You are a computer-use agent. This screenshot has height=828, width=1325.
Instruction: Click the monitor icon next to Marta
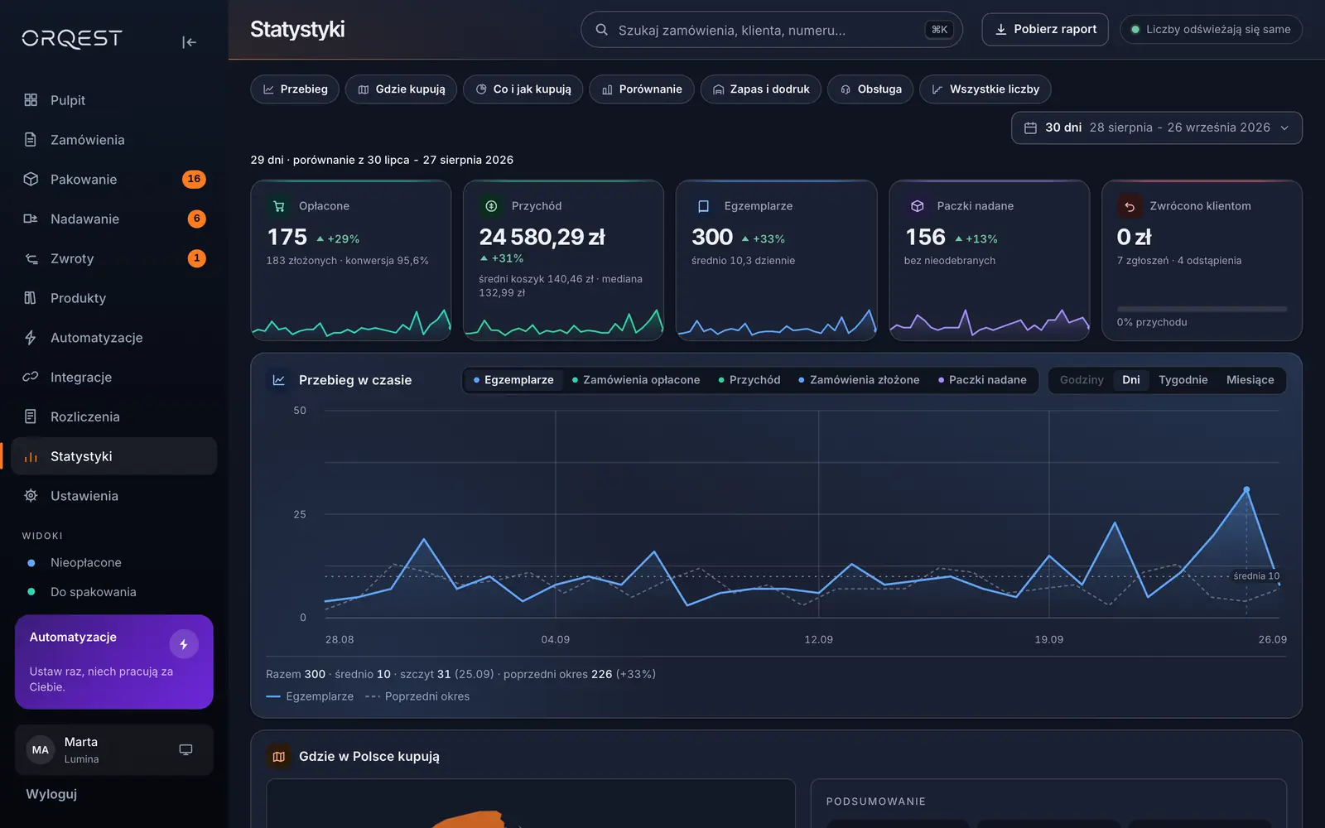coord(185,750)
